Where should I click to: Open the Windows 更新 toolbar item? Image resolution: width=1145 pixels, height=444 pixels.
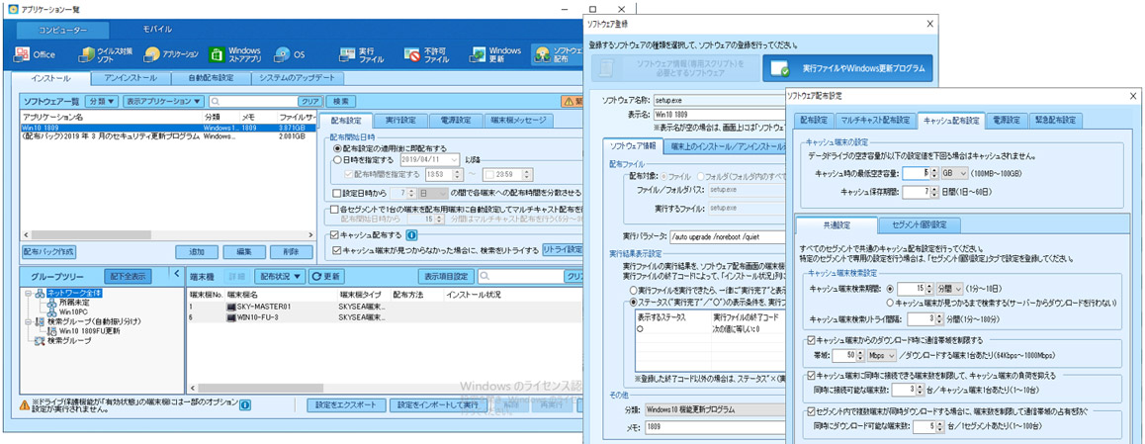tap(496, 54)
